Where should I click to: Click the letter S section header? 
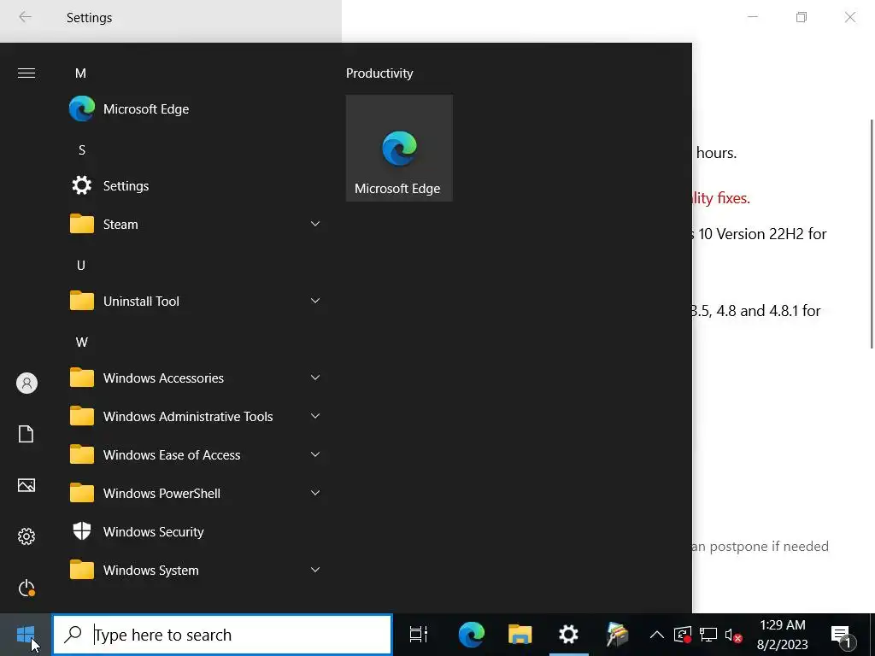[82, 150]
